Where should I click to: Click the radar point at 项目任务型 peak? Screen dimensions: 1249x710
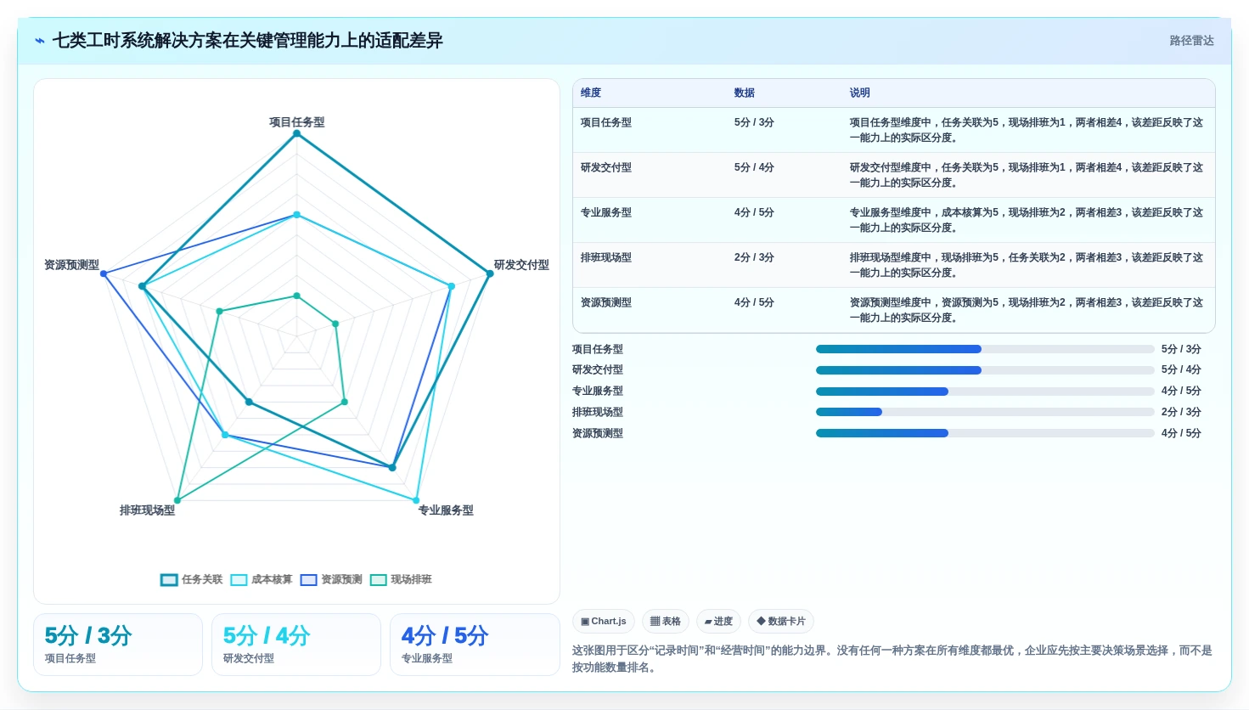pyautogui.click(x=296, y=133)
